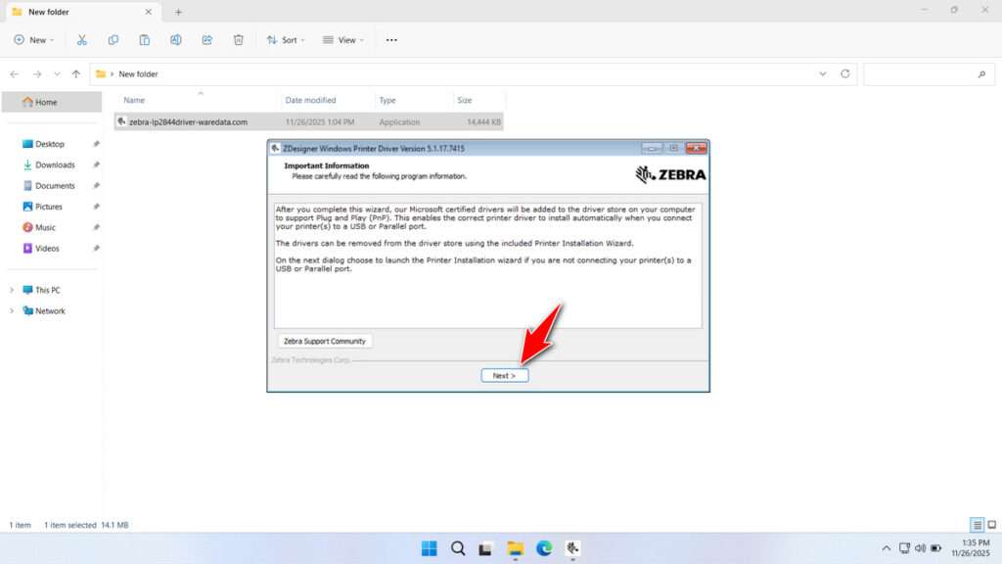
Task: Click the Delete trash icon
Action: [x=238, y=39]
